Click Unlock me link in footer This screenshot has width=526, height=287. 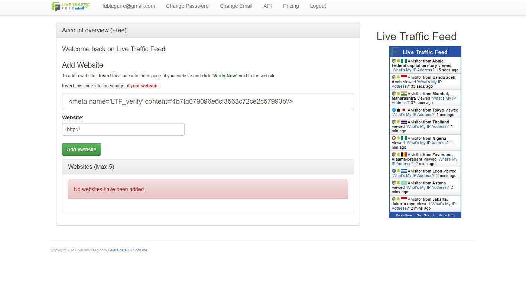click(x=139, y=250)
